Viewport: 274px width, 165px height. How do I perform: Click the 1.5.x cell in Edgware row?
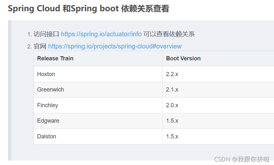[x=218, y=121]
